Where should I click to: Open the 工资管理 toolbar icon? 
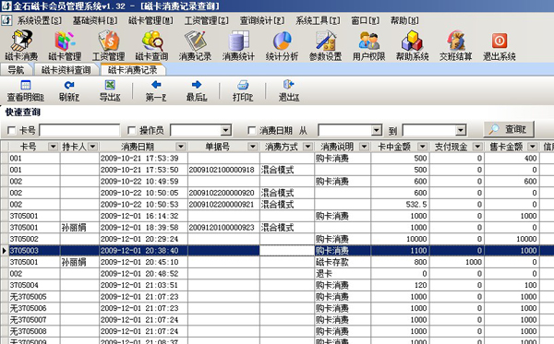coord(108,41)
